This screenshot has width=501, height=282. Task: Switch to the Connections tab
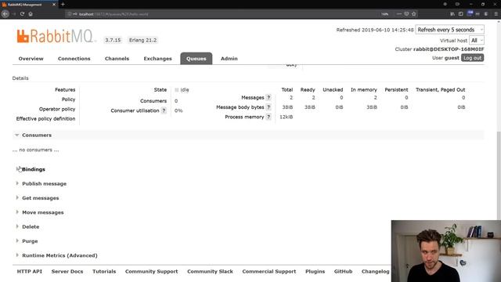(x=74, y=59)
